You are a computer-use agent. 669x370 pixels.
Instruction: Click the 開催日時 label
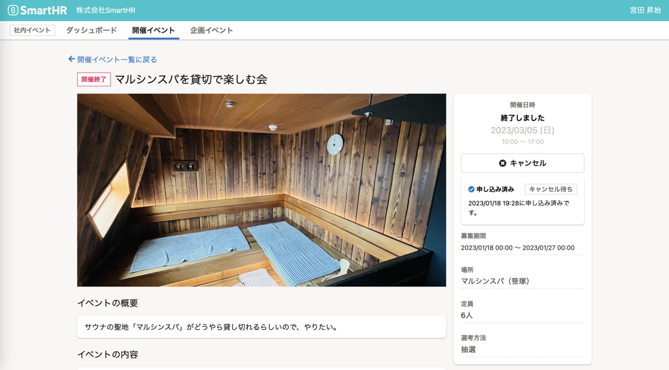pos(522,105)
